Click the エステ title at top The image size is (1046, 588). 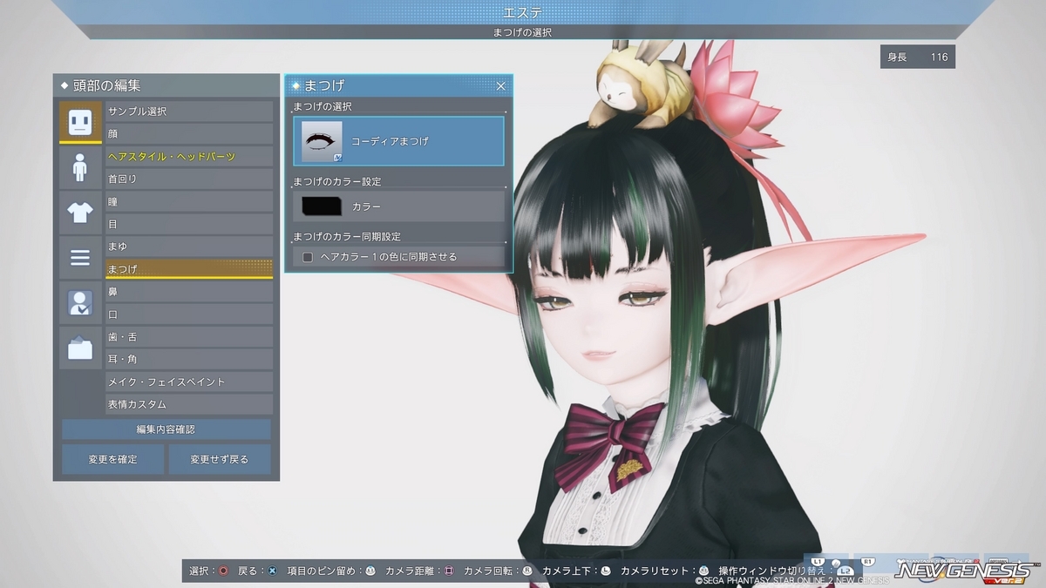click(x=523, y=12)
